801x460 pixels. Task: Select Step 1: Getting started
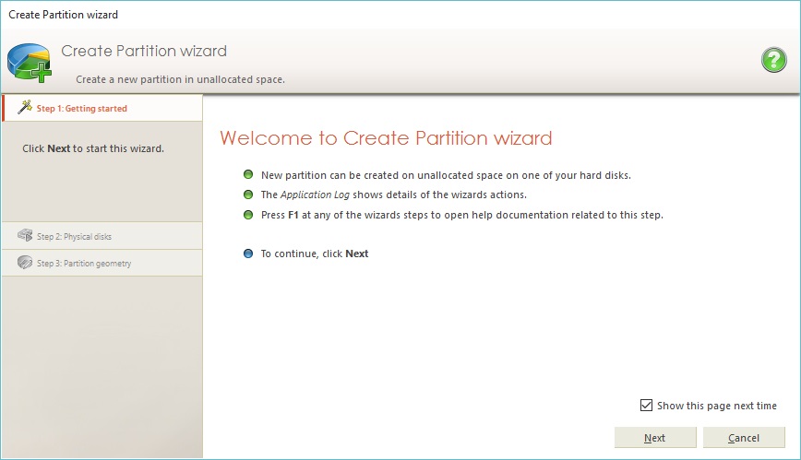point(102,108)
